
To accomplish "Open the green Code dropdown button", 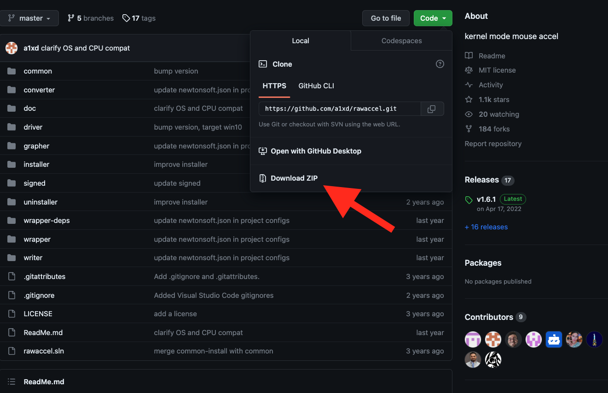I will [433, 18].
